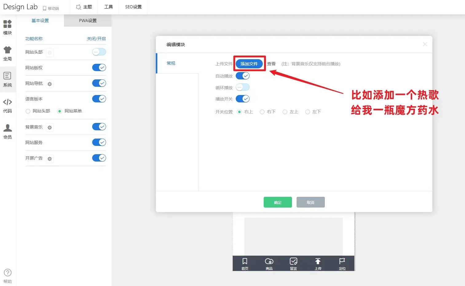Open the 模块 modules sidebar icon
Image resolution: width=465 pixels, height=286 pixels.
pos(7,24)
